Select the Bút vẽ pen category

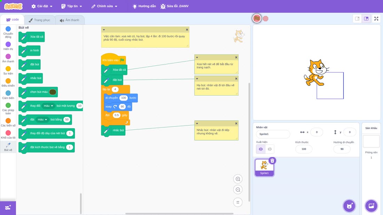pos(8,147)
